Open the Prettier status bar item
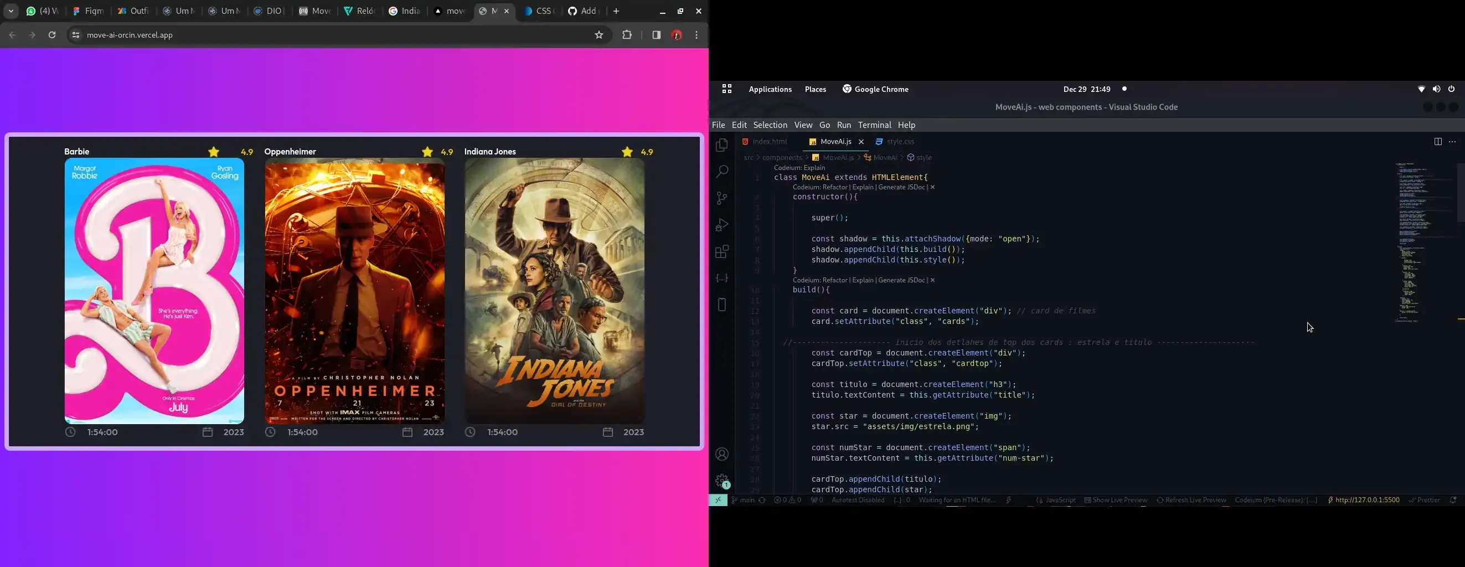The height and width of the screenshot is (567, 1465). point(1424,500)
